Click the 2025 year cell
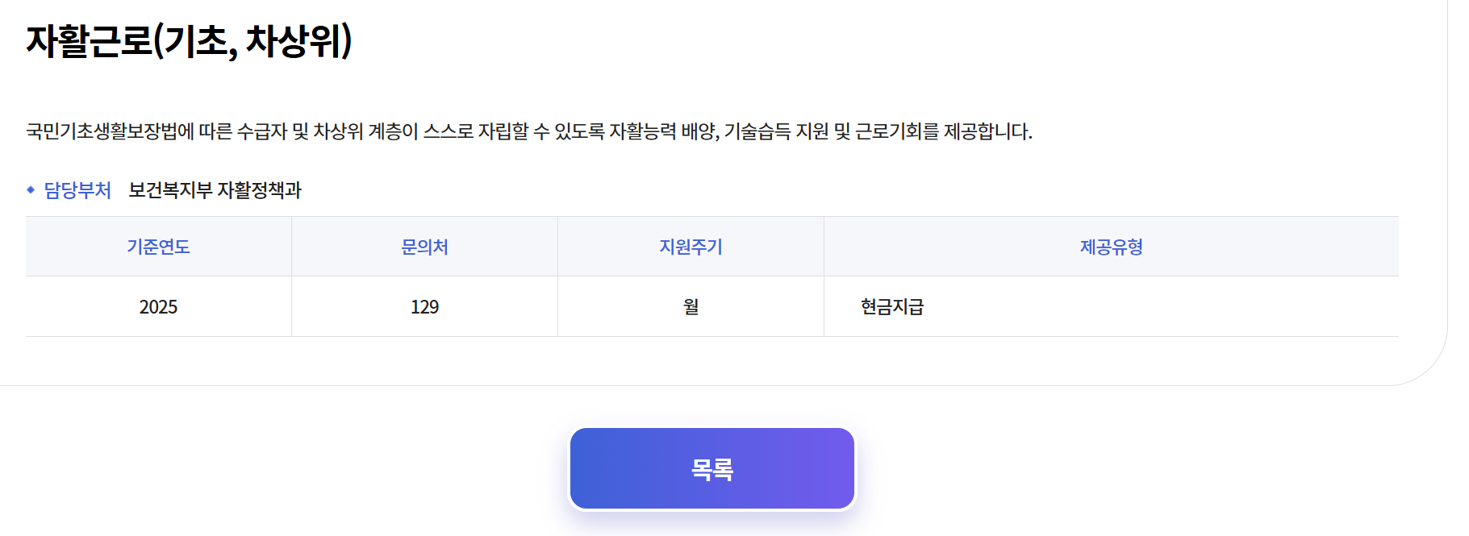 [x=158, y=307]
